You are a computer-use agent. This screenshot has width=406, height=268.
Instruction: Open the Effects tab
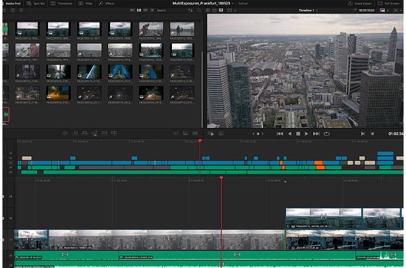pos(106,4)
